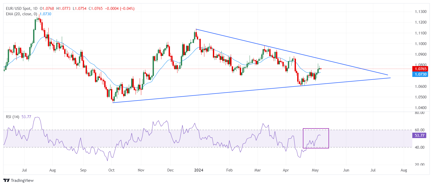Image resolution: width=433 pixels, height=186 pixels.
Task: Click the TradingView logo icon
Action: click(6, 180)
